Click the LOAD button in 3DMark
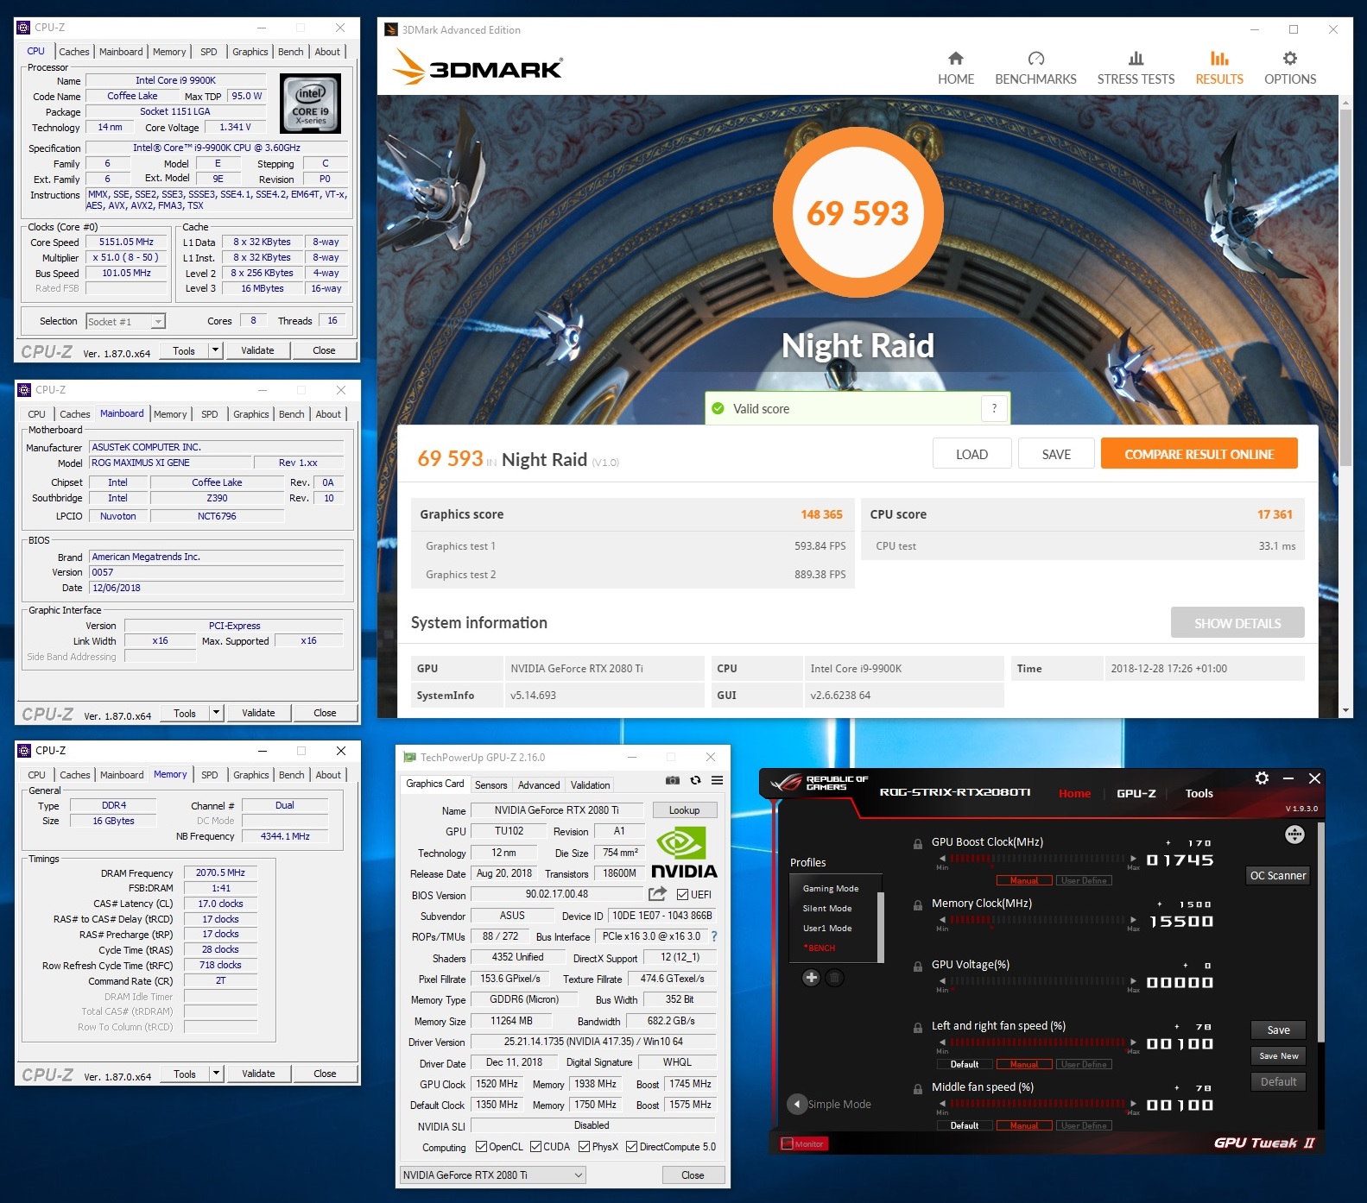 pyautogui.click(x=971, y=454)
